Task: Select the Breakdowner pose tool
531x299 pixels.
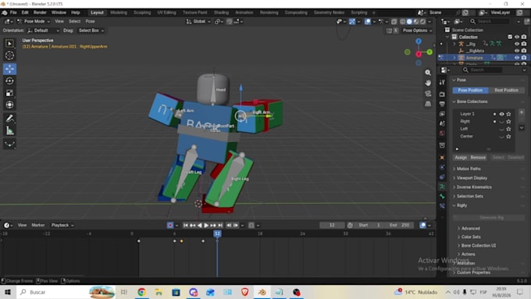Action: (9, 144)
